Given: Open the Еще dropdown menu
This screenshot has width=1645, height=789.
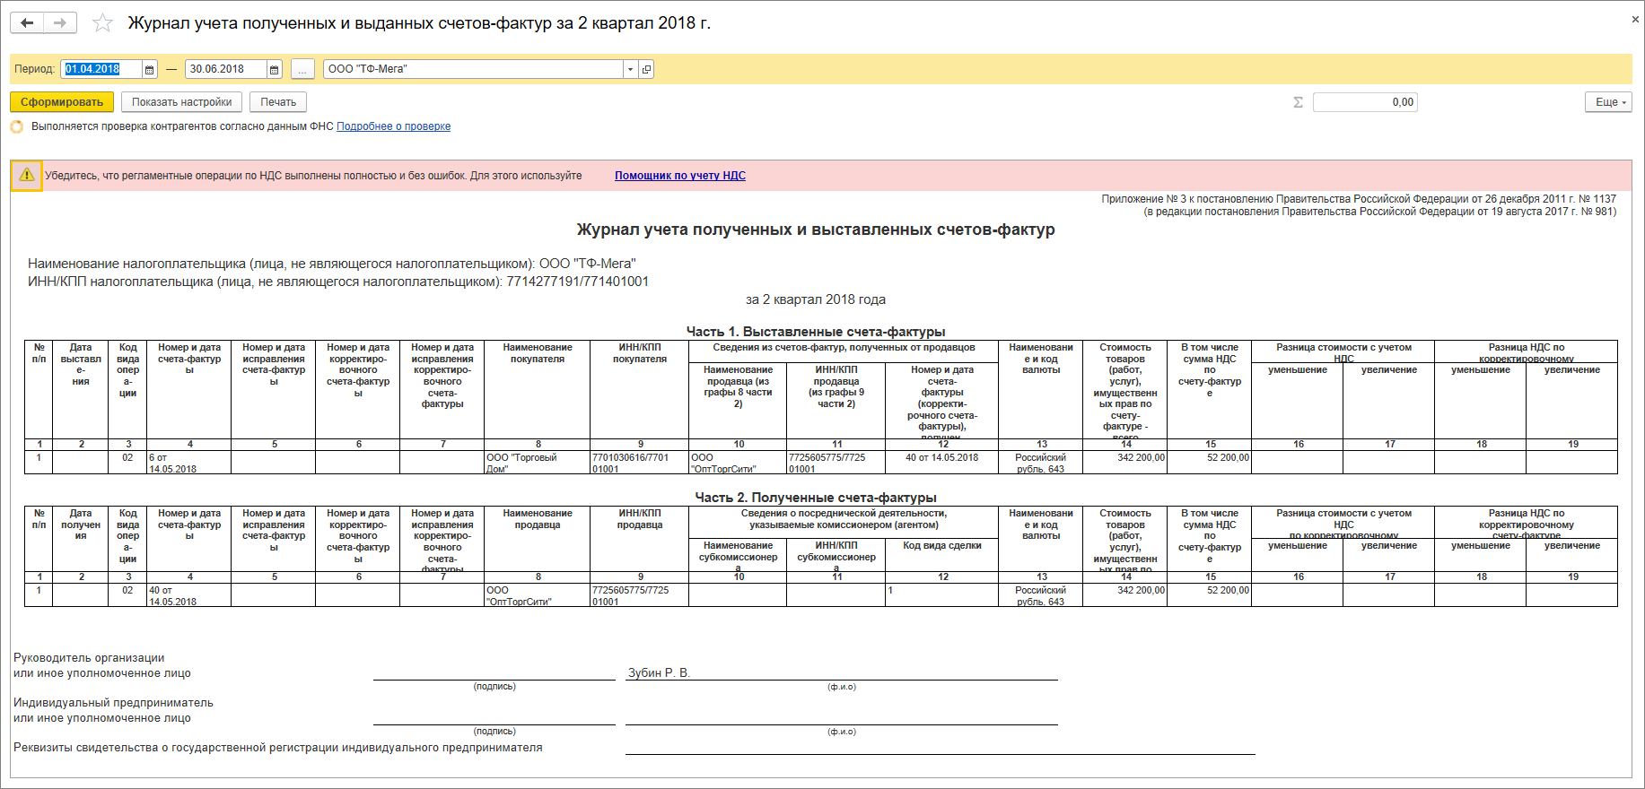Looking at the screenshot, I should [1608, 102].
